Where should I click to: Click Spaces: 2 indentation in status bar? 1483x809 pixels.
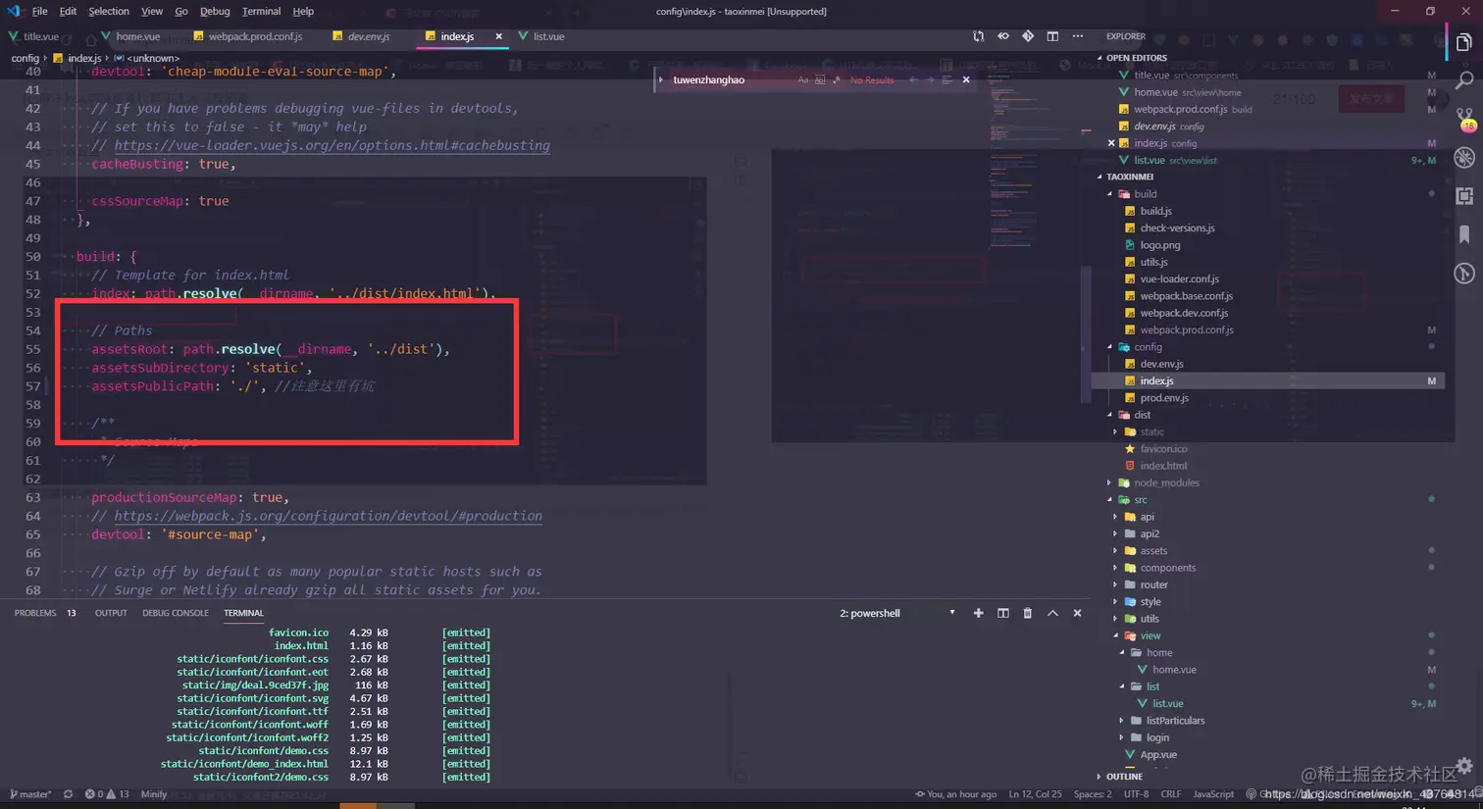(1093, 794)
